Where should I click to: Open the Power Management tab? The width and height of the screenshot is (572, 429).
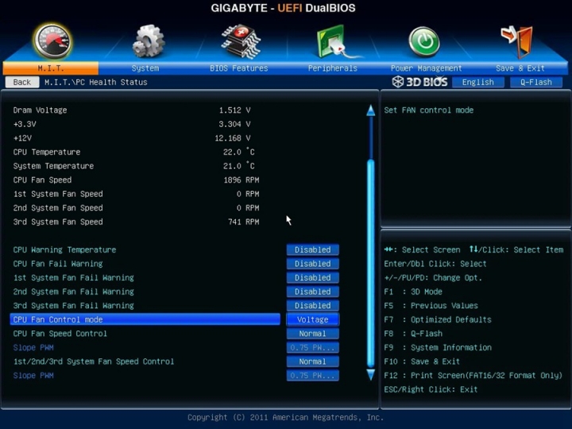click(x=426, y=68)
